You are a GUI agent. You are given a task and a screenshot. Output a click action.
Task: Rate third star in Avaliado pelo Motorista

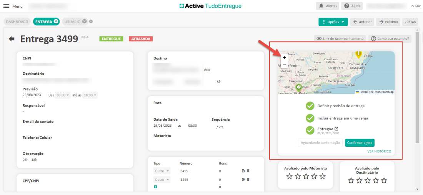(x=306, y=176)
